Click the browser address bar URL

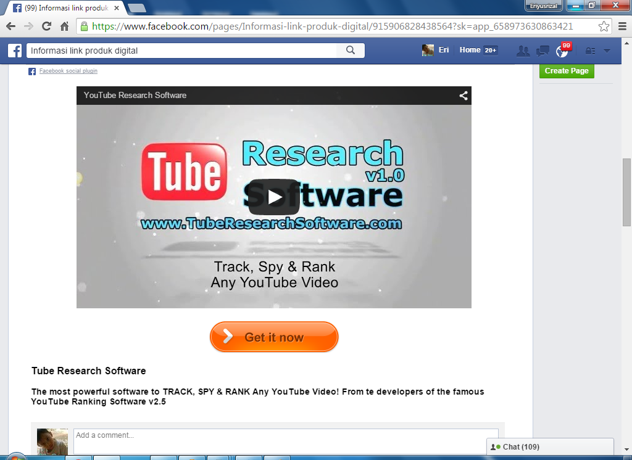tap(333, 27)
